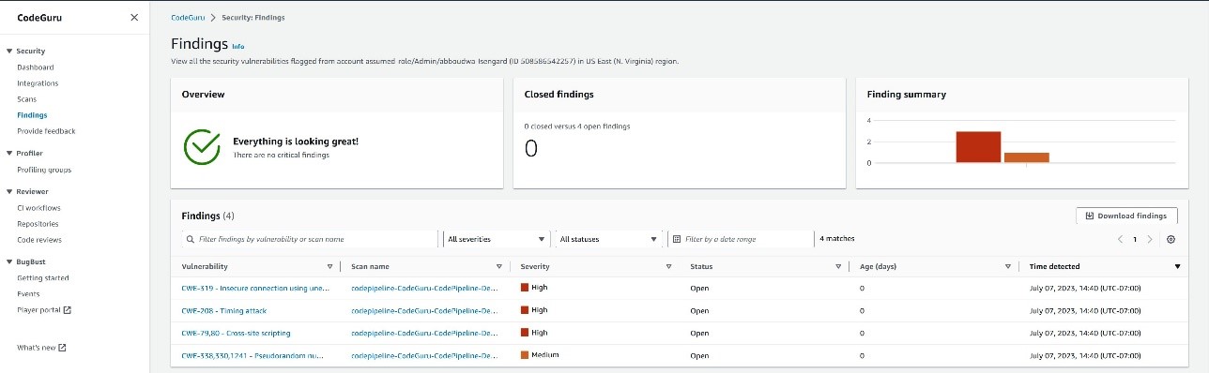Open Dashboard in the sidebar

click(x=36, y=67)
